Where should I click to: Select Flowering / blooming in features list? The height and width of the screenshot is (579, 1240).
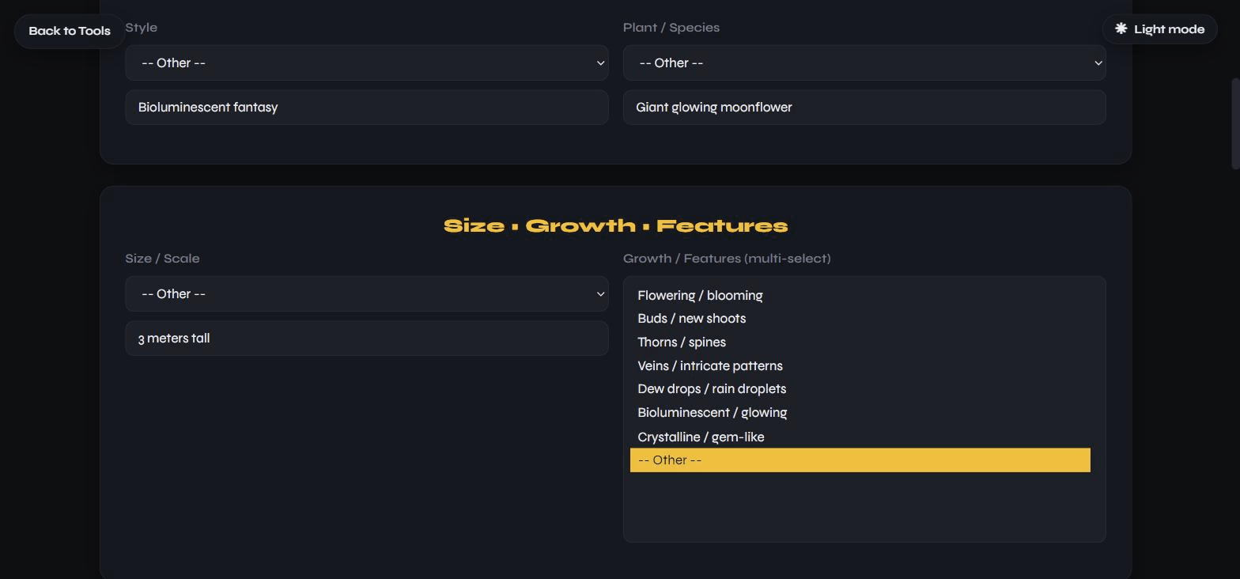pyautogui.click(x=860, y=295)
